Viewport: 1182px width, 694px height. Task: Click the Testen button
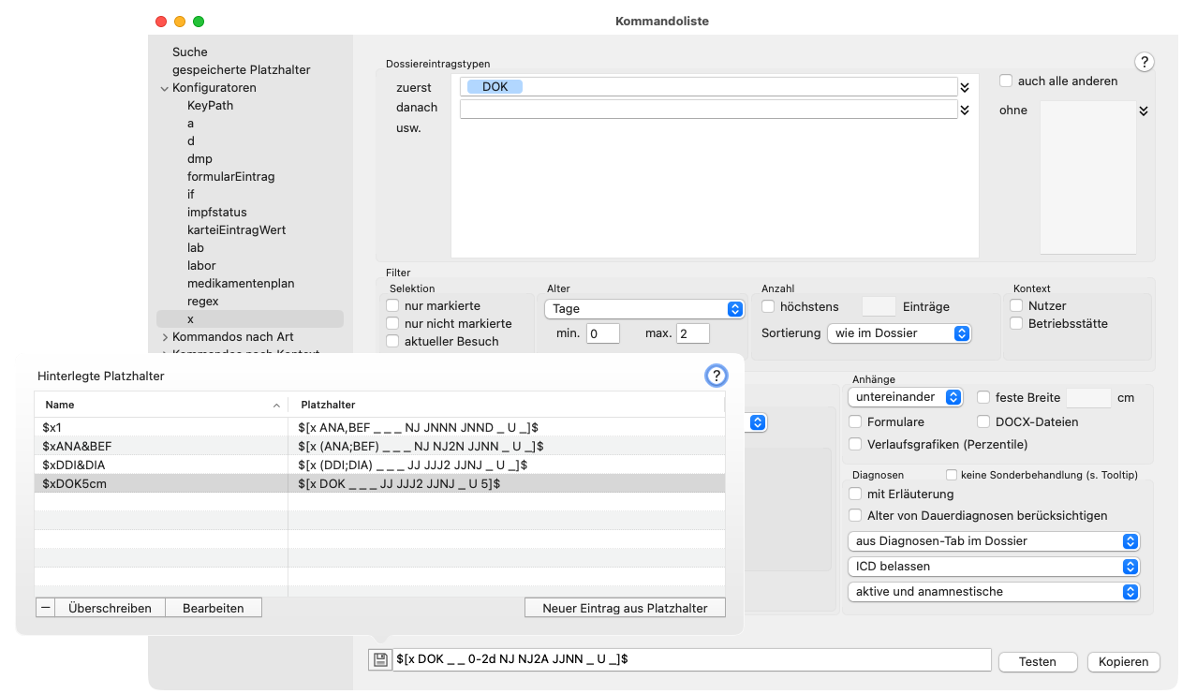pyautogui.click(x=1037, y=661)
